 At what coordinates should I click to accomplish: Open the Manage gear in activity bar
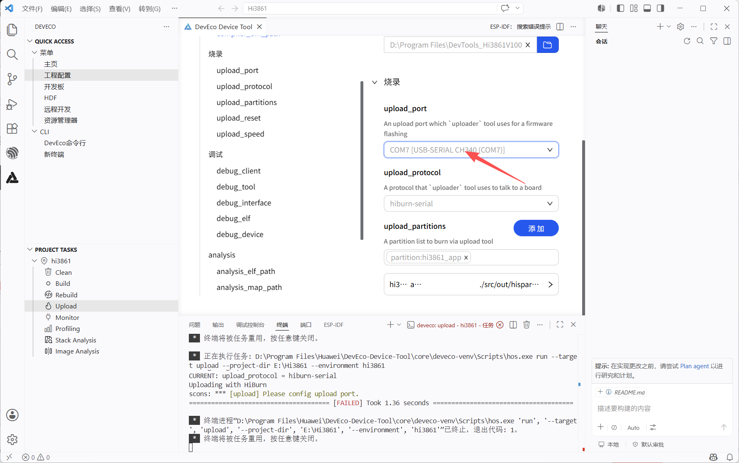(x=12, y=440)
